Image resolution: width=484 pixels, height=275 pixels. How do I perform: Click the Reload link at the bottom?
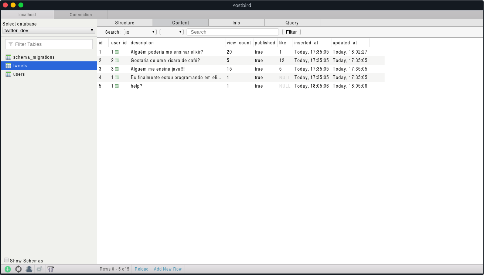point(141,269)
